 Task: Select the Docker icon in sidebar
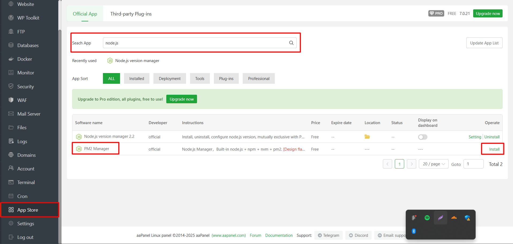coord(11,59)
